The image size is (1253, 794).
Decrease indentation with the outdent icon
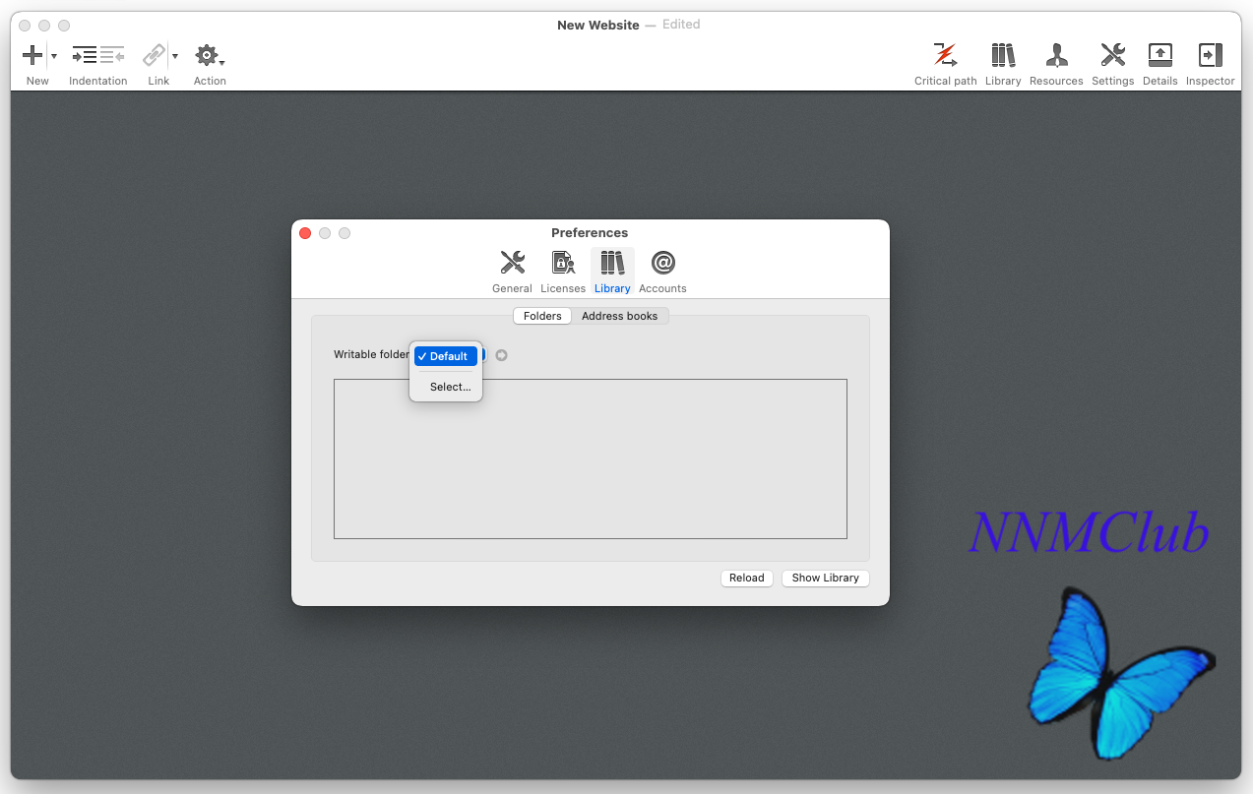coord(112,55)
